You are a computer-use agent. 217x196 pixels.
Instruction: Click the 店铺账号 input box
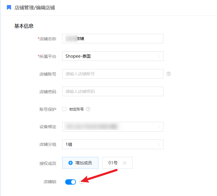click(x=113, y=74)
